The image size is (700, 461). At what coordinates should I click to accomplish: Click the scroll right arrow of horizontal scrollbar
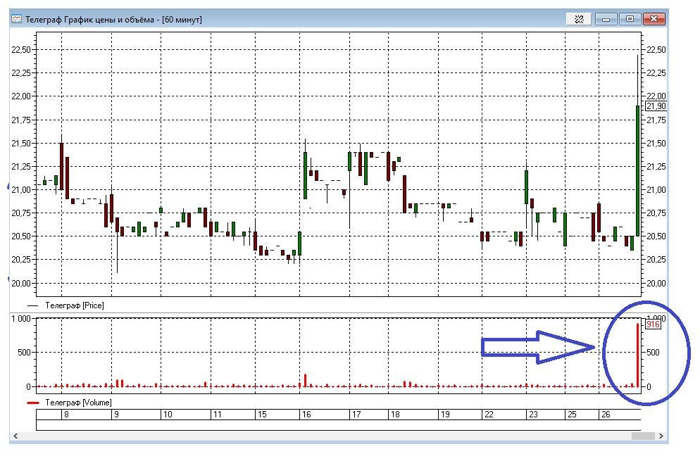pos(661,436)
